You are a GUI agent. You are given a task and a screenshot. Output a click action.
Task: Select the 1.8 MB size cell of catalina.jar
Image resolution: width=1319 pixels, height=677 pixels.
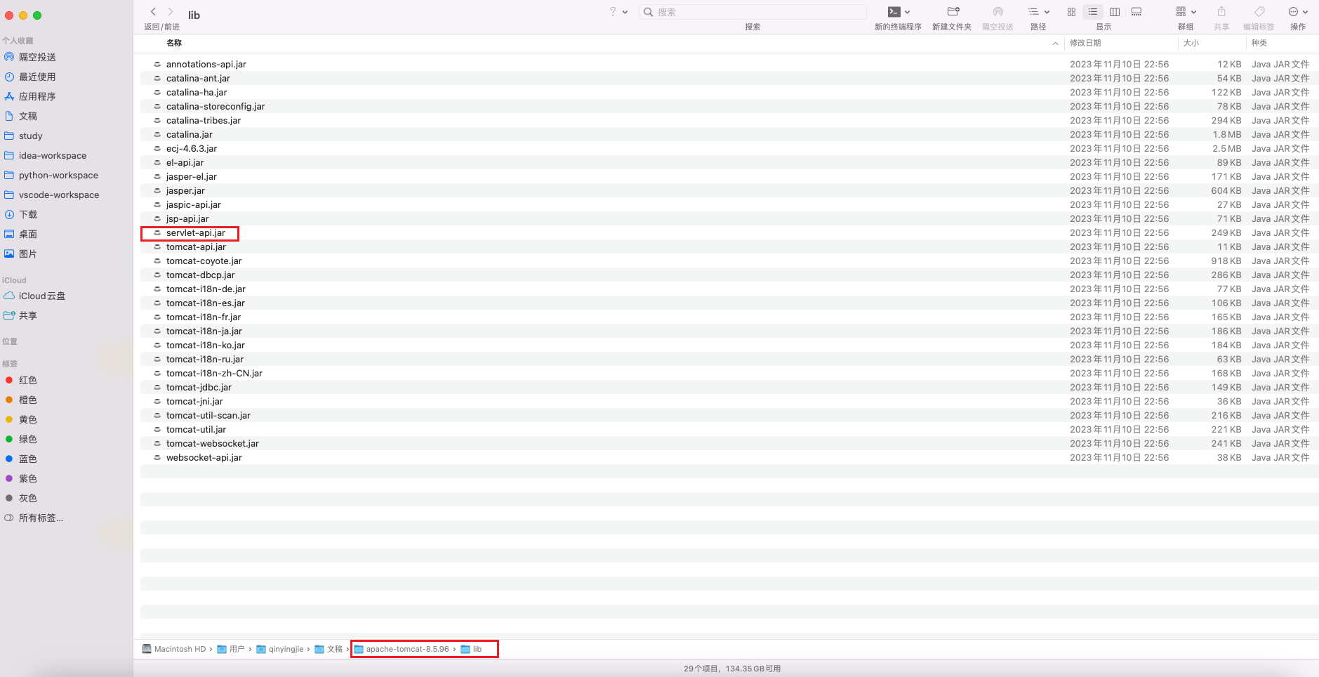pos(1226,134)
